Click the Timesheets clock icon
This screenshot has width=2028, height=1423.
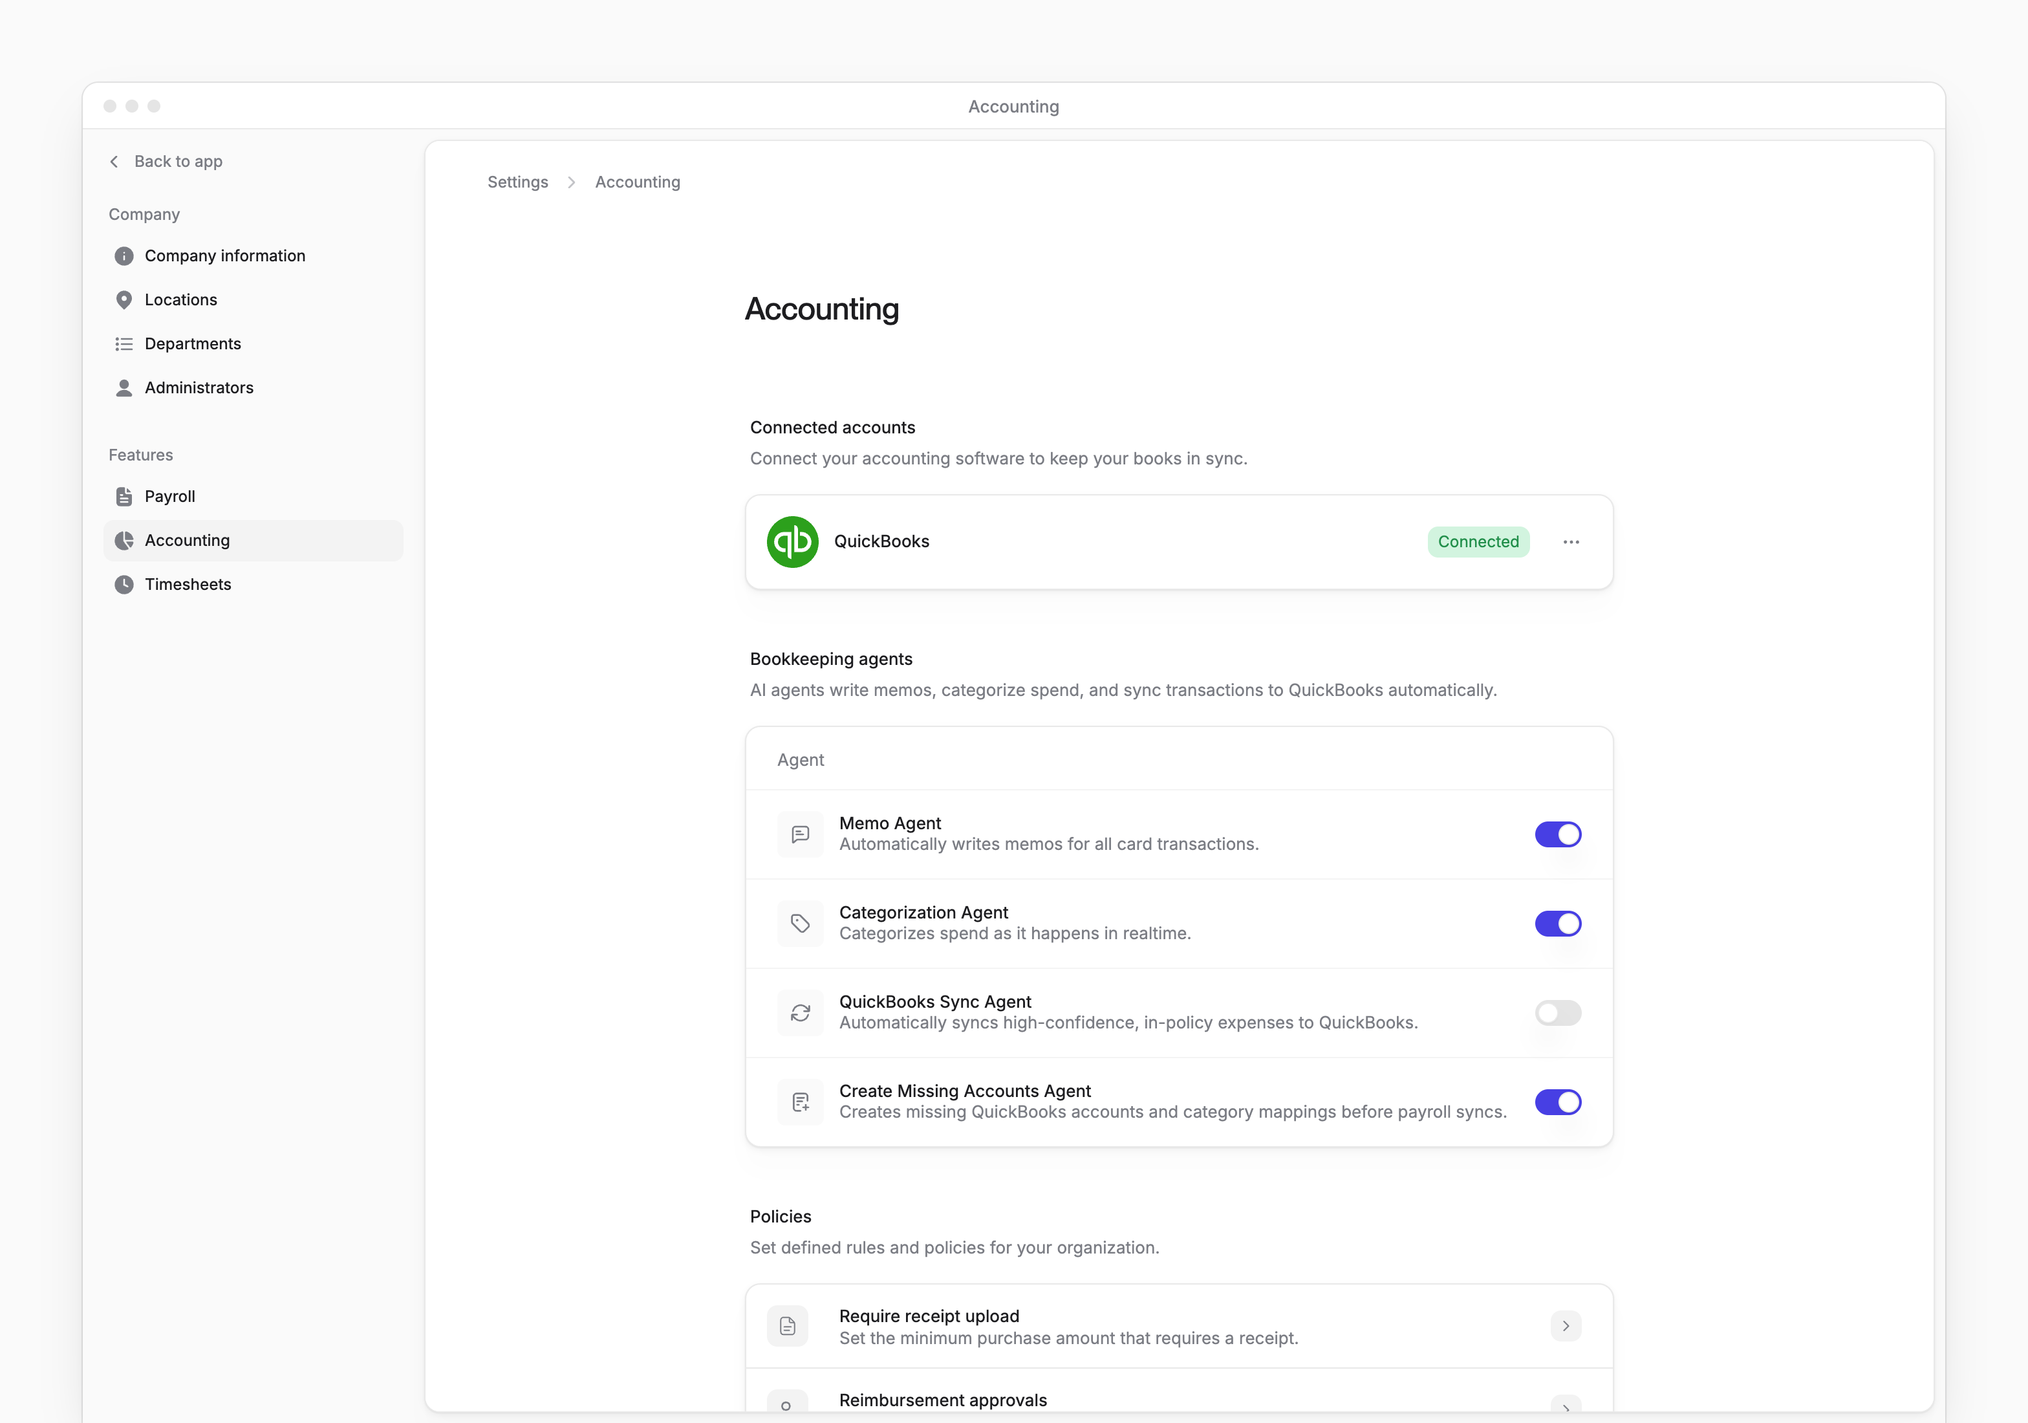click(x=124, y=585)
